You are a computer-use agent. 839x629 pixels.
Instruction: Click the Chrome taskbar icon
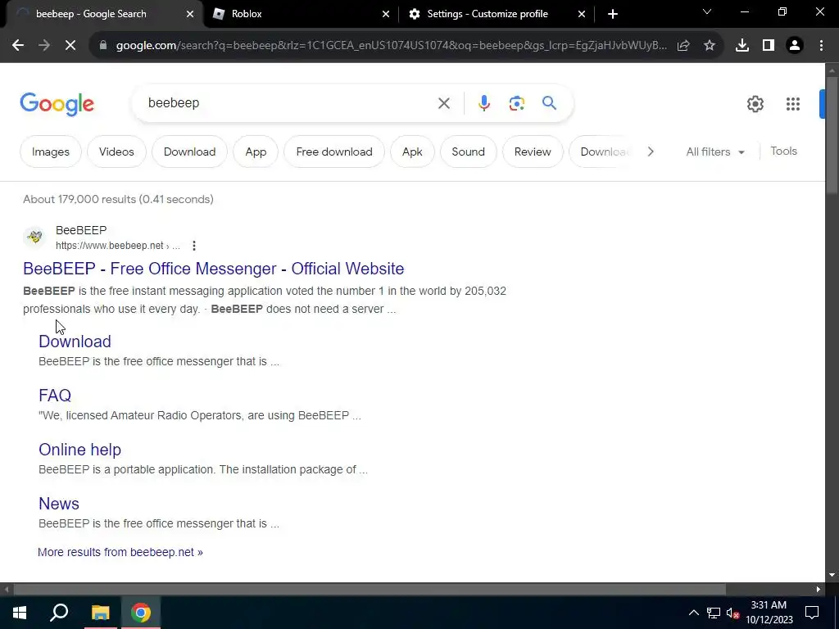point(141,613)
